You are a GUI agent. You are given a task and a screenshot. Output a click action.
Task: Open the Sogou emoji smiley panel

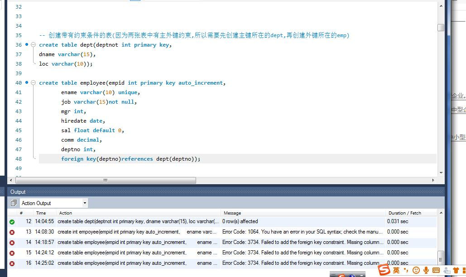click(416, 270)
